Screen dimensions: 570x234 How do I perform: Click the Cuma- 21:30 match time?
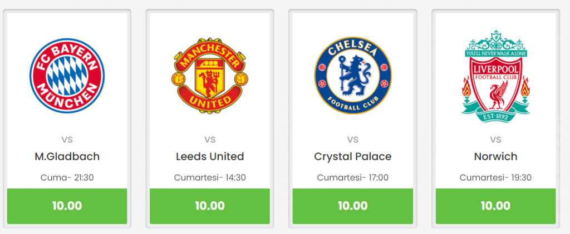coord(67,178)
